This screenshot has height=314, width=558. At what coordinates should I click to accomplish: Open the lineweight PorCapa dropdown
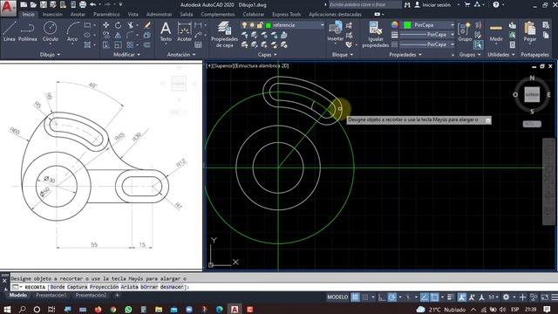click(453, 35)
